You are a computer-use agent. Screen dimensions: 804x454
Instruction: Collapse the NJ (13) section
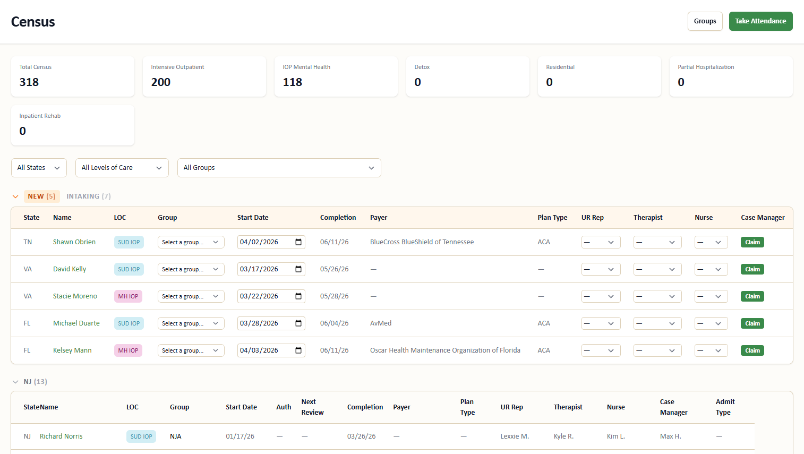pyautogui.click(x=15, y=381)
